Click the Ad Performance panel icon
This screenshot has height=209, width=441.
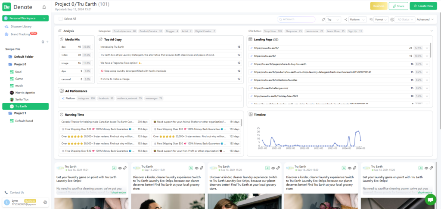(x=61, y=91)
